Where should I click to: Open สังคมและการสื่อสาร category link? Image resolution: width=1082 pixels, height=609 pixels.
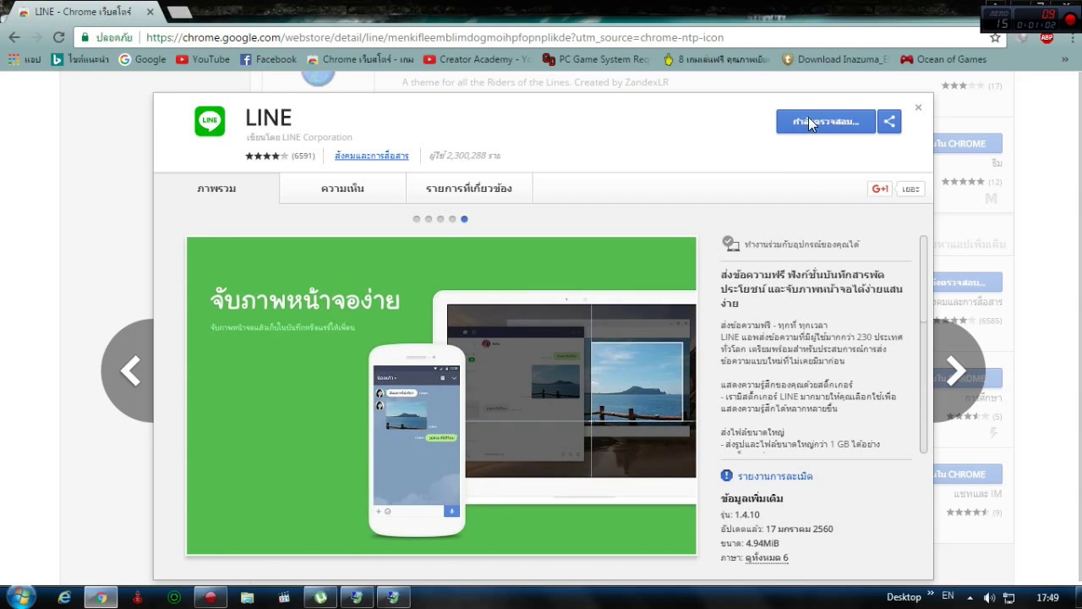[371, 156]
